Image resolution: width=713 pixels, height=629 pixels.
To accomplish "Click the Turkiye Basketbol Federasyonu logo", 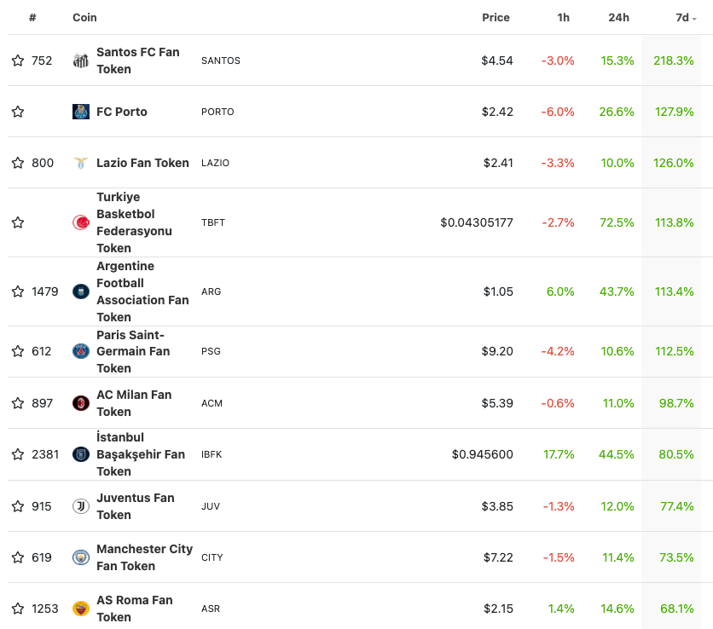I will tap(81, 222).
